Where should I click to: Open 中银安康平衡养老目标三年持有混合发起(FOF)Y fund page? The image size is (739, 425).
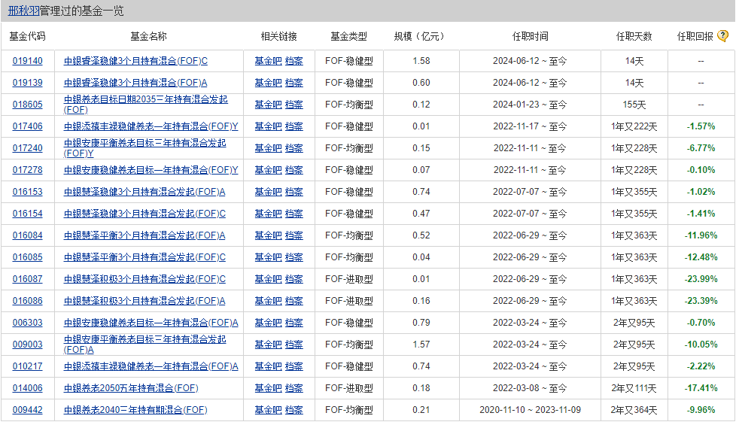pos(144,148)
